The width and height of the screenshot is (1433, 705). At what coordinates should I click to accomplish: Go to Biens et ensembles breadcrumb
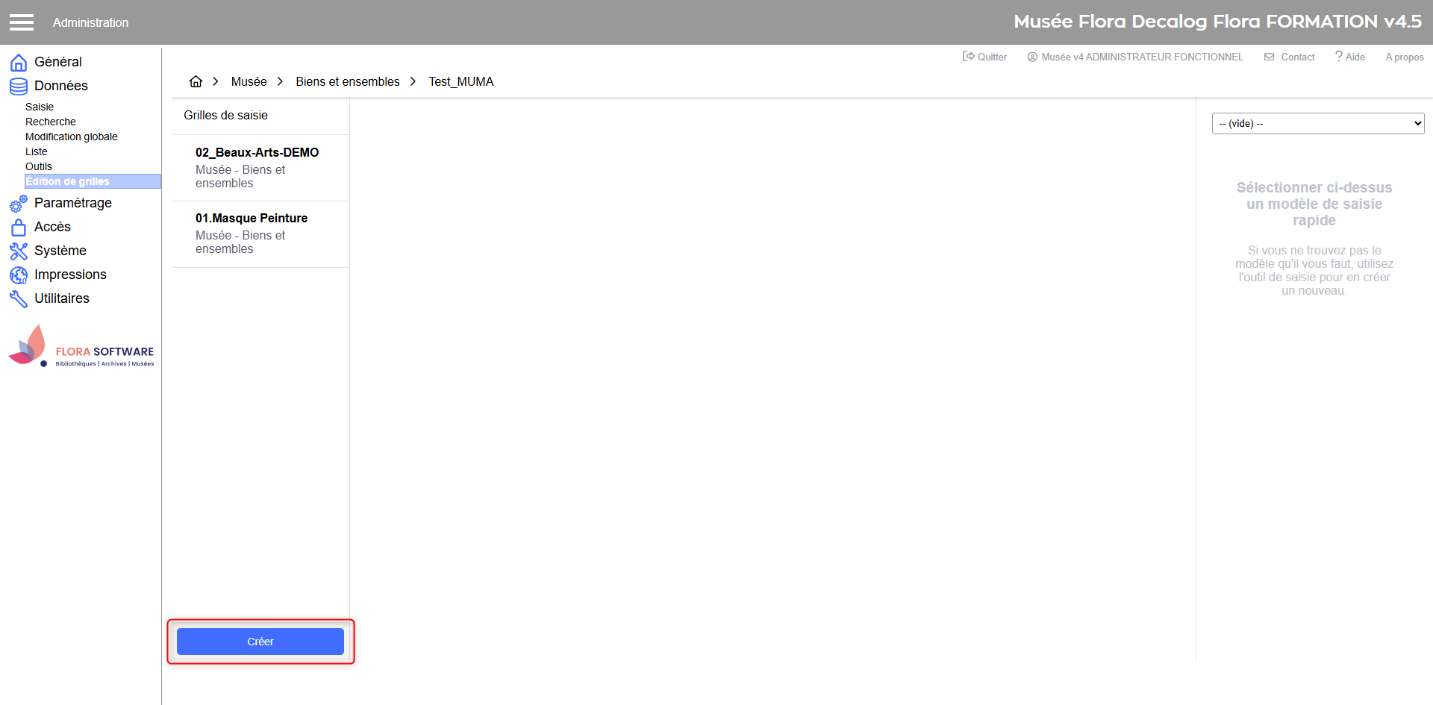348,81
